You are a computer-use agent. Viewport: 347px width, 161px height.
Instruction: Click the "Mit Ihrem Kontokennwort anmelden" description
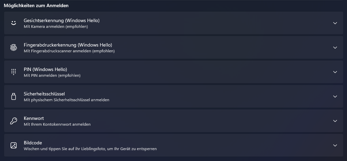(x=57, y=124)
